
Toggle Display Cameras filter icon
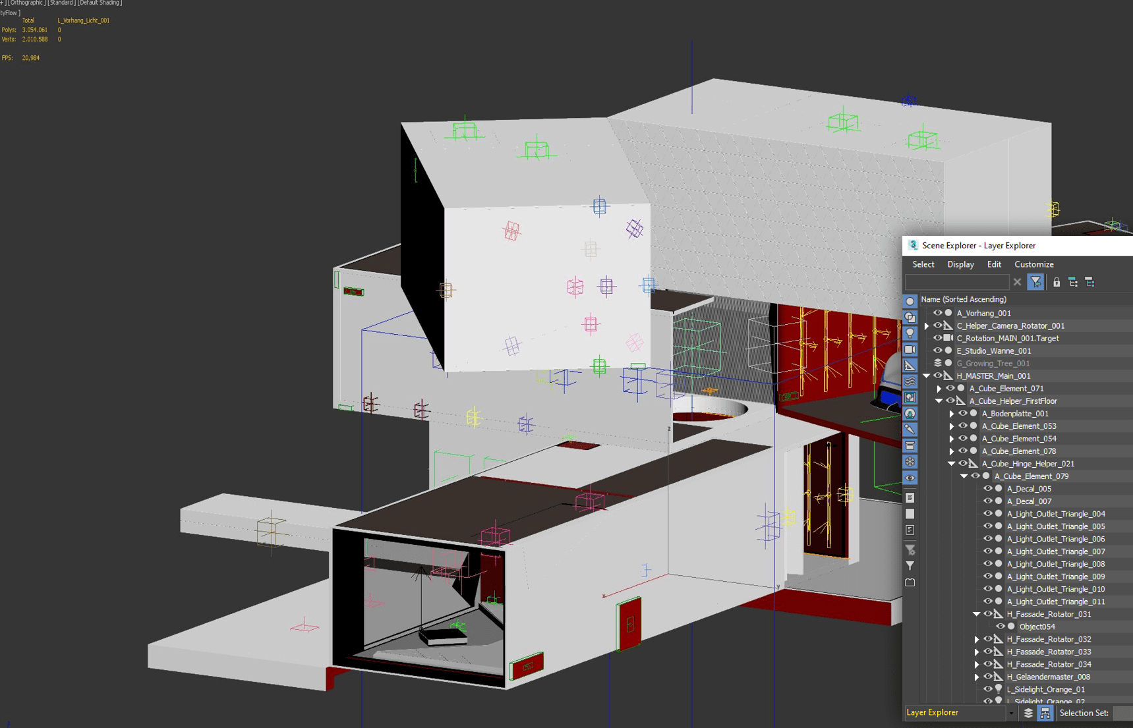click(x=910, y=349)
